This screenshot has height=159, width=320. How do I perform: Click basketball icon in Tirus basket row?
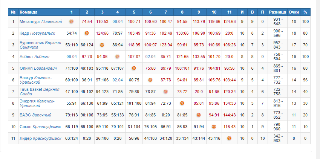(x=166, y=92)
